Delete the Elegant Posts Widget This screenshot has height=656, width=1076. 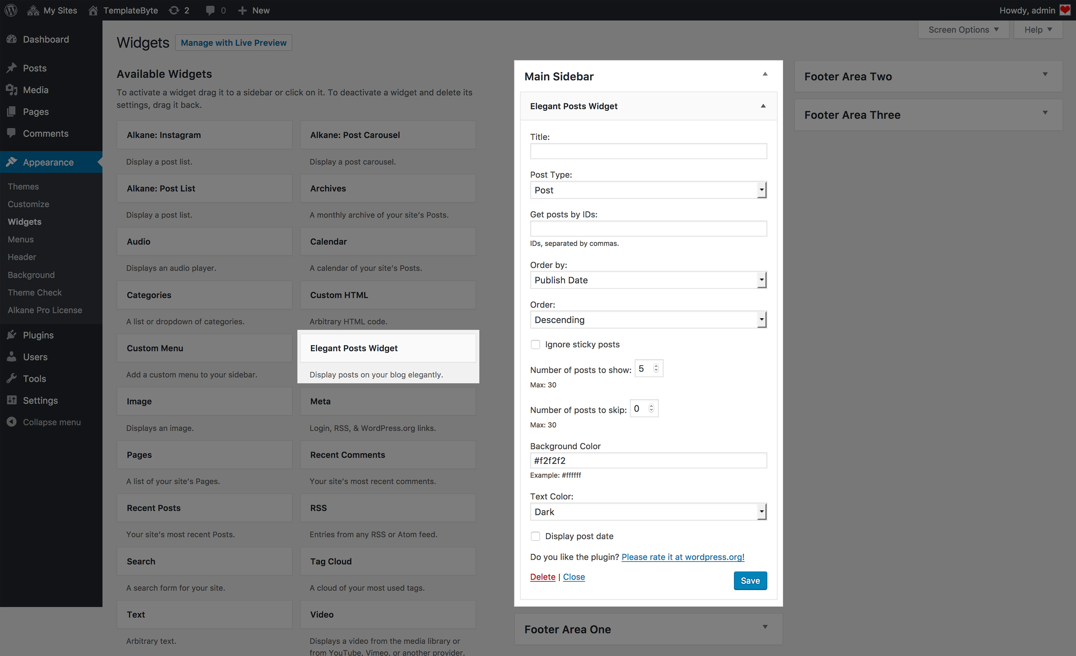pos(542,576)
